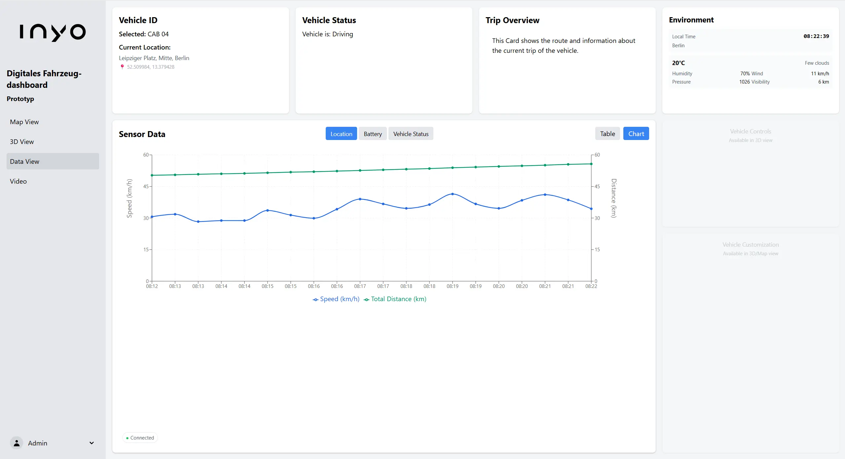Click Few clouds weather label
This screenshot has width=845, height=459.
coord(817,63)
